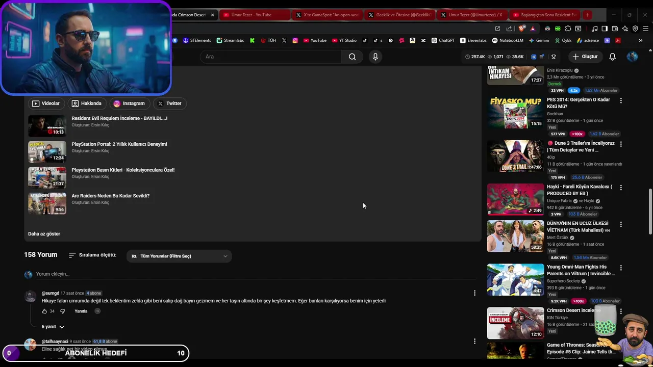Open Sıralama ölçütü sort menu
This screenshot has height=367, width=653.
[x=92, y=255]
